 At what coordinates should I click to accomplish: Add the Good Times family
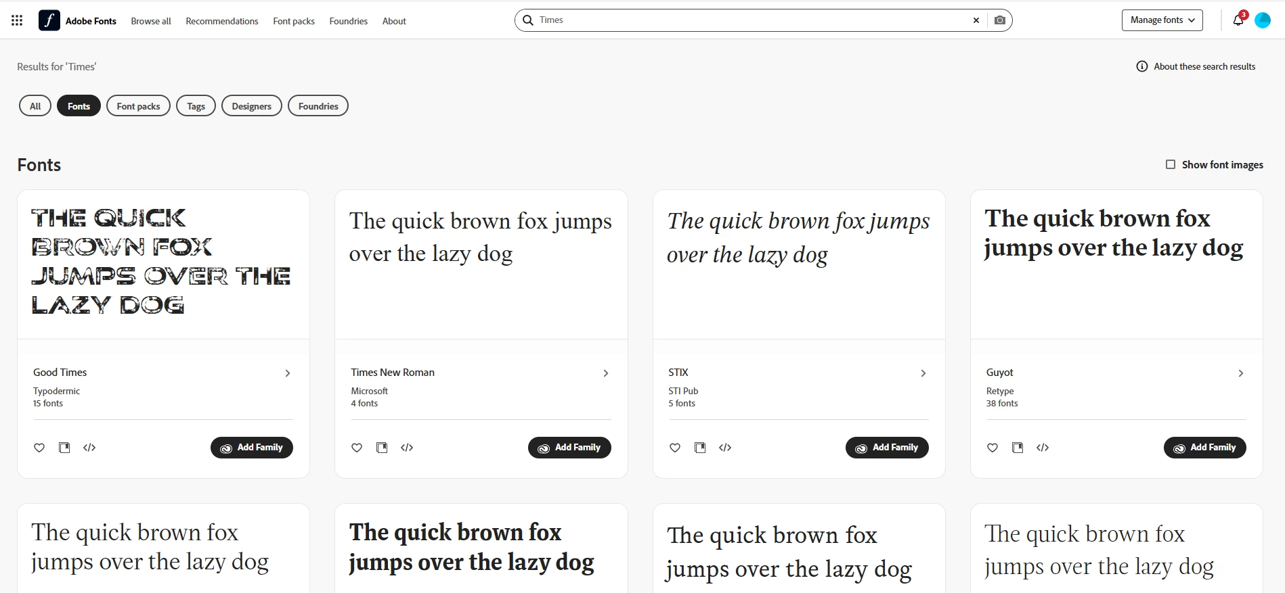[252, 448]
